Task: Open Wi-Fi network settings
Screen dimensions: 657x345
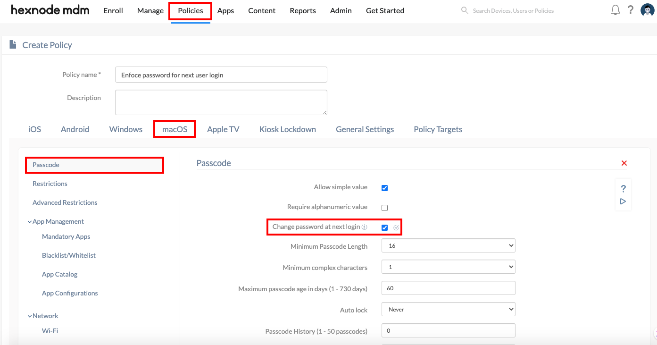Action: (x=50, y=331)
